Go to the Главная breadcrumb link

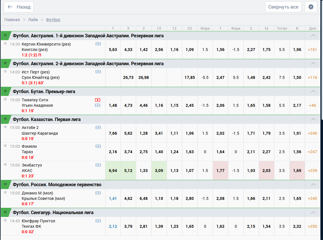coord(12,20)
